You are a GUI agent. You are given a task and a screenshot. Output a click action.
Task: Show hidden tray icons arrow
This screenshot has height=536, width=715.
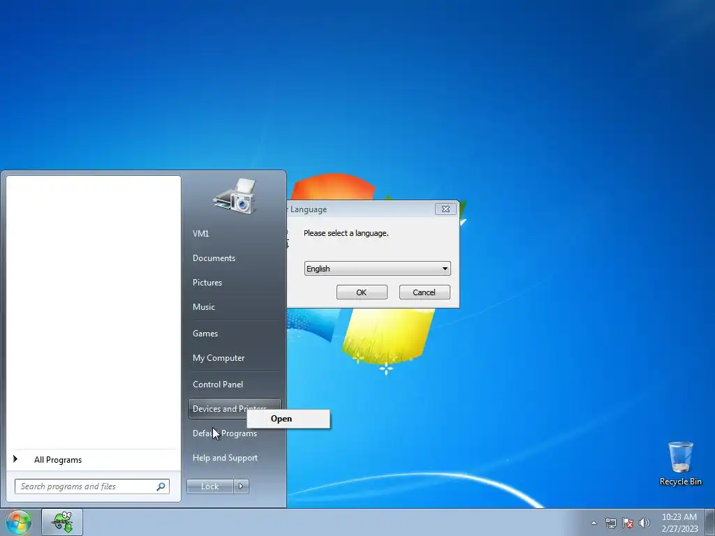click(x=594, y=523)
